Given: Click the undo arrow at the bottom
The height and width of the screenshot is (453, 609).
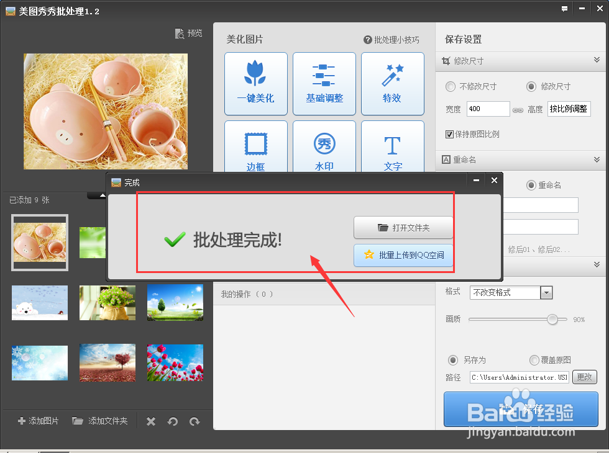Looking at the screenshot, I should coord(172,421).
